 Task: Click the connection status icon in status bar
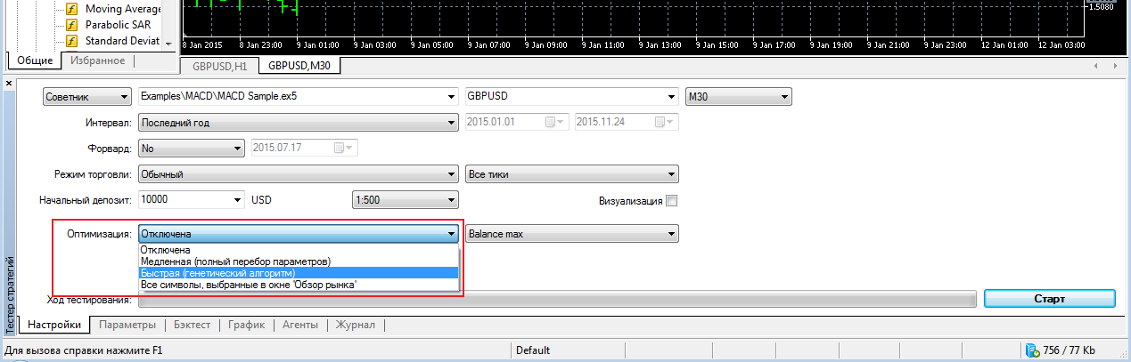(x=1033, y=350)
